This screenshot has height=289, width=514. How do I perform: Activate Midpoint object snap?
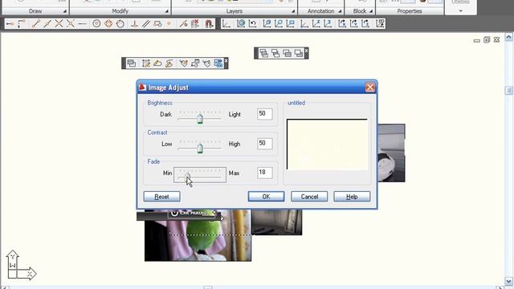point(47,23)
